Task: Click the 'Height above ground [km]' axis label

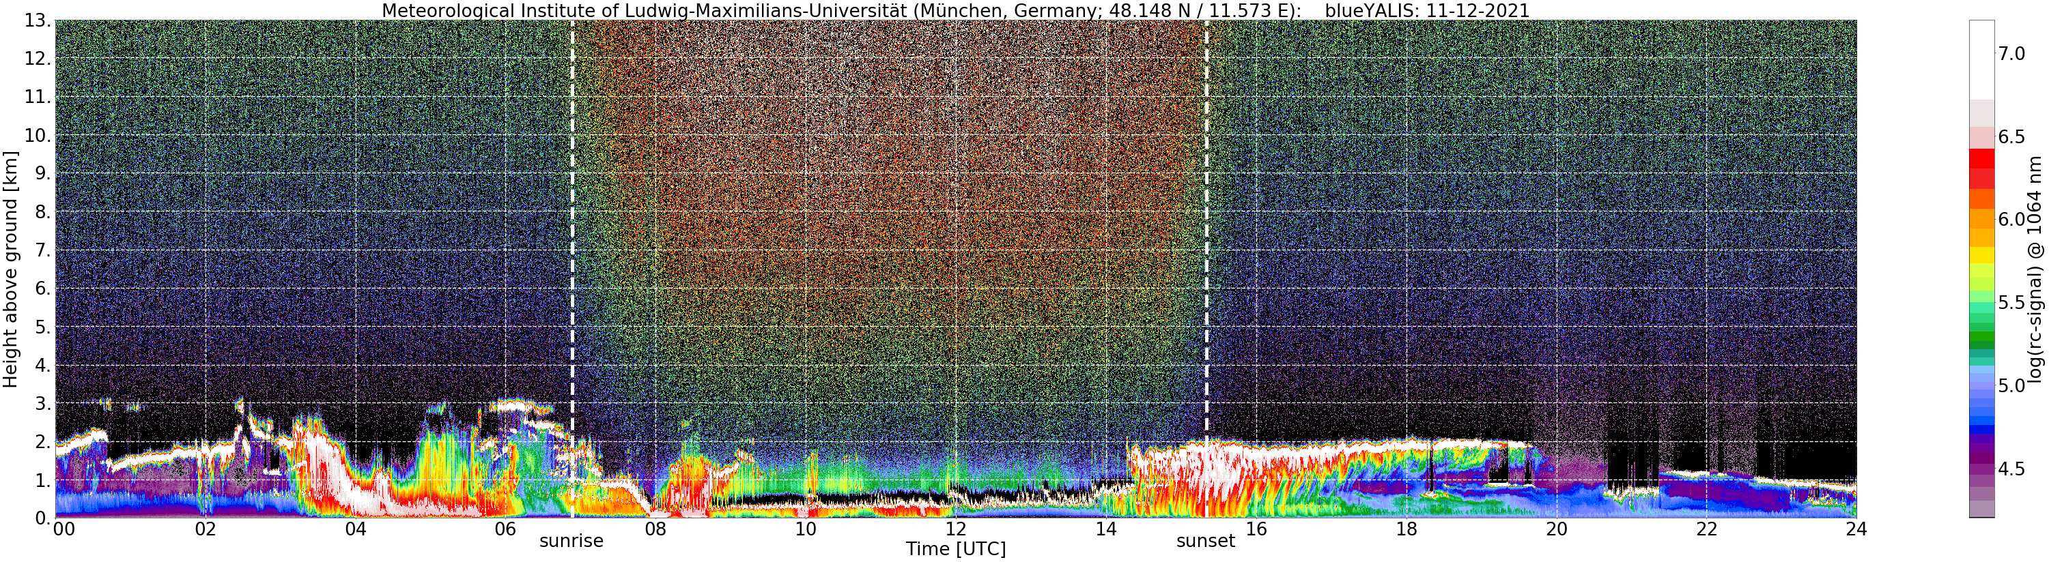Action: pyautogui.click(x=10, y=269)
